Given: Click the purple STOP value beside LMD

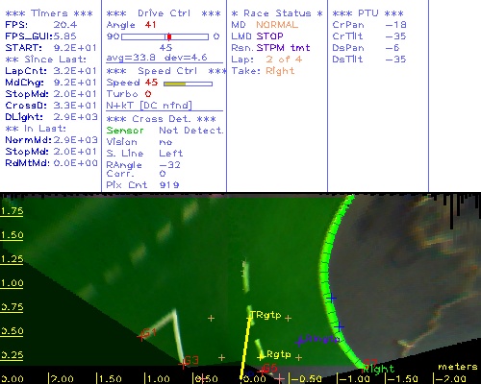Looking at the screenshot, I should [269, 36].
